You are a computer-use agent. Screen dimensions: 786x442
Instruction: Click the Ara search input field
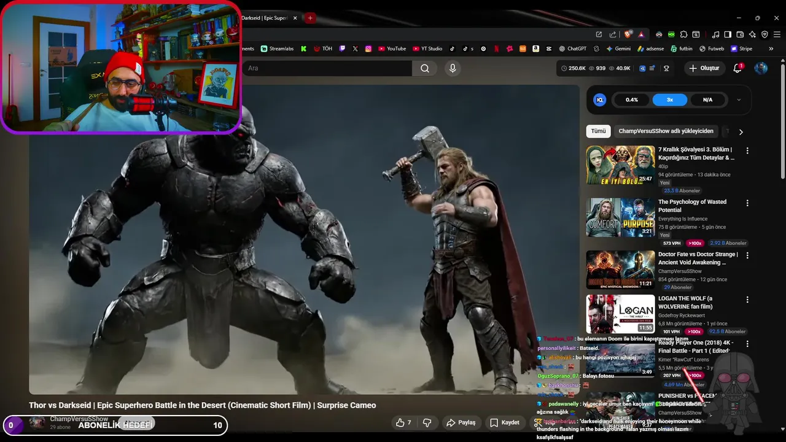[x=327, y=68]
